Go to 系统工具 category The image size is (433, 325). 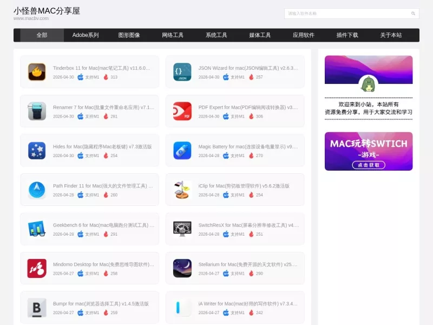click(x=216, y=35)
